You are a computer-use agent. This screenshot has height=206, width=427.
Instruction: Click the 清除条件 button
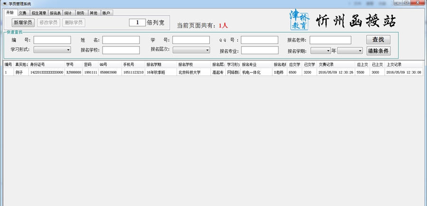(378, 51)
